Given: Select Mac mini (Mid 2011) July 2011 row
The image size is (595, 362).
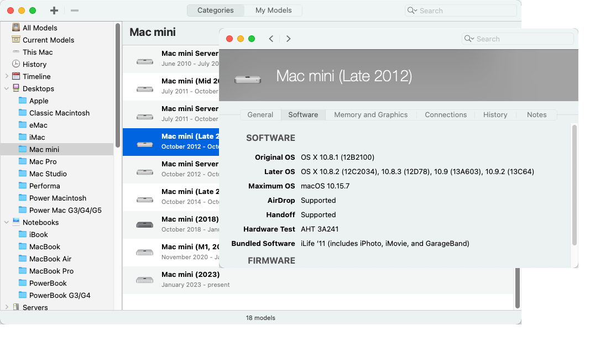Looking at the screenshot, I should click(171, 87).
